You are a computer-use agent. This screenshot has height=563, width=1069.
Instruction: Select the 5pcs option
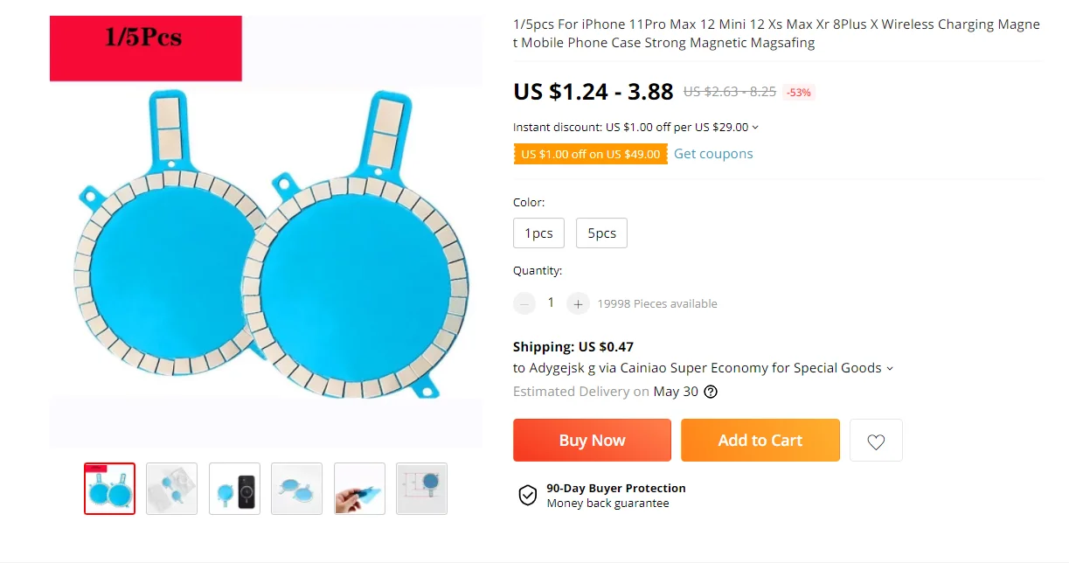click(x=601, y=233)
